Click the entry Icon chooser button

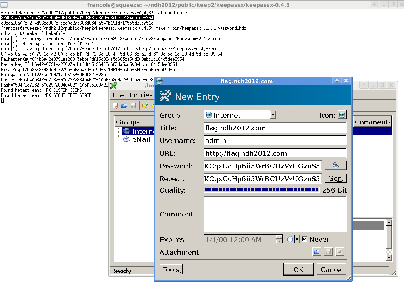(342, 115)
